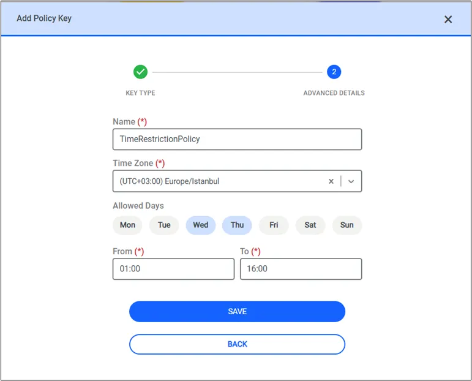472x381 pixels.
Task: Click the ADVANCED DETAILS step label
Action: [334, 93]
